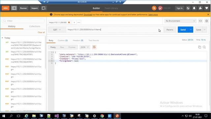Click the orange NEW button

pyautogui.click(x=6, y=8)
